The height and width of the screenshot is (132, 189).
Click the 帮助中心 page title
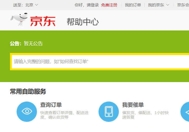[83, 22]
